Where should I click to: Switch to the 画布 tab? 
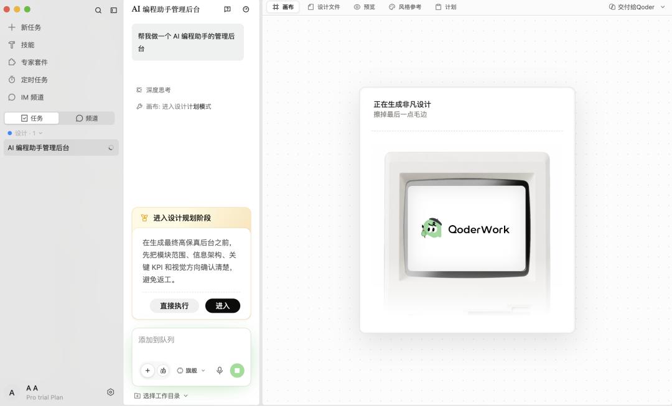[283, 7]
